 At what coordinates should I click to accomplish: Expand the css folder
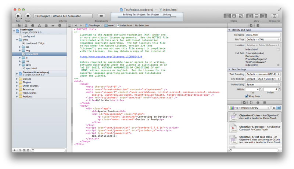tap(20, 47)
